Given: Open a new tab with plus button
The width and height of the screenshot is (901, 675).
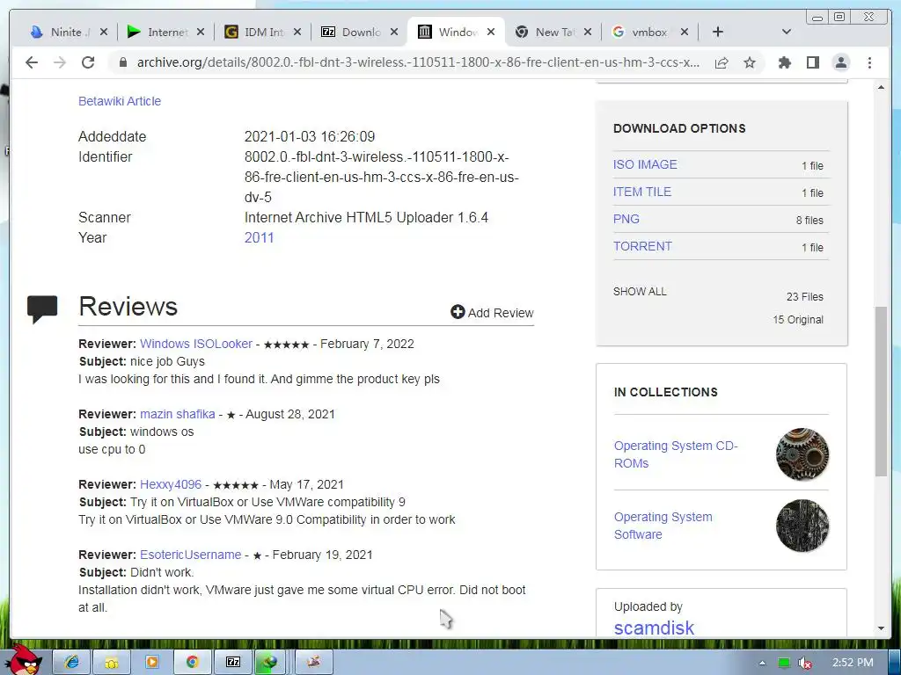Looking at the screenshot, I should tap(718, 33).
